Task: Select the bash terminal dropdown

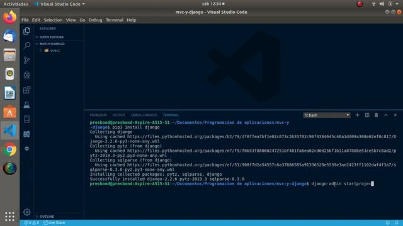Action: pos(327,115)
